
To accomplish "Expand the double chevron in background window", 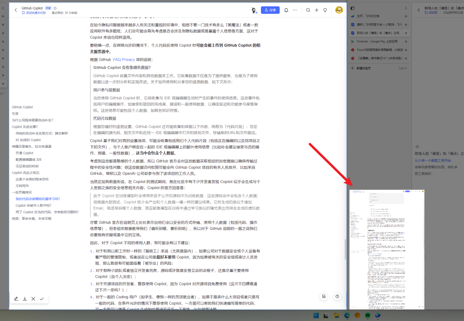I will (x=417, y=147).
